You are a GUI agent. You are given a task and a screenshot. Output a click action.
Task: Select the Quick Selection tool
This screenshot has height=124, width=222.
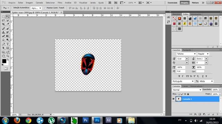tap(8, 21)
